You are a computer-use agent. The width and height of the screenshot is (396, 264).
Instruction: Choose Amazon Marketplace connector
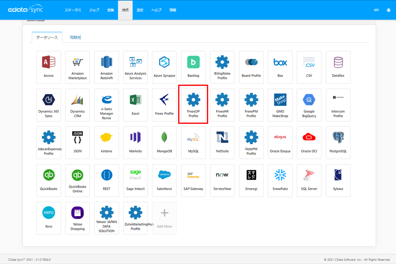(x=78, y=67)
